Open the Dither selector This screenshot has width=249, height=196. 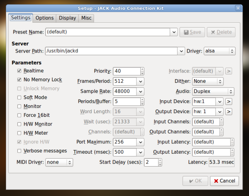point(208,81)
